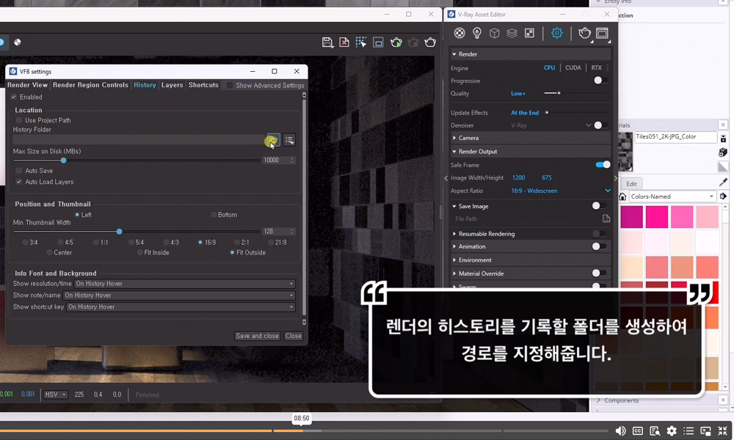Image resolution: width=734 pixels, height=440 pixels.
Task: Select the RTX render engine
Action: (x=596, y=67)
